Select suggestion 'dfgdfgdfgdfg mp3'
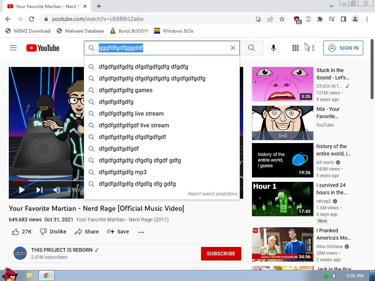This screenshot has width=375, height=281. (161, 172)
